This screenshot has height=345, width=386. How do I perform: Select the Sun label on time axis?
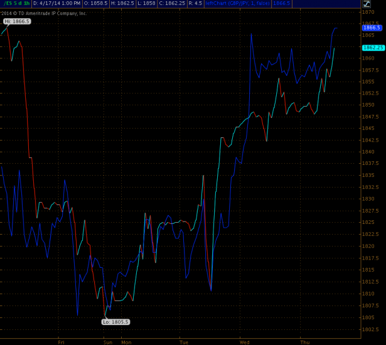(108, 342)
